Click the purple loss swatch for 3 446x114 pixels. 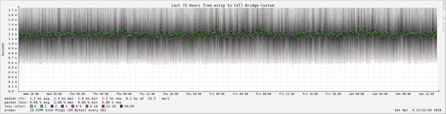coord(63,106)
